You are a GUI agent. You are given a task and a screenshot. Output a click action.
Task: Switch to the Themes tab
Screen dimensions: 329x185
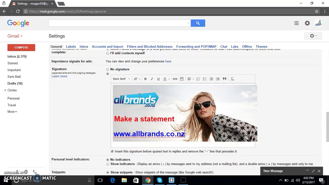pos(261,47)
